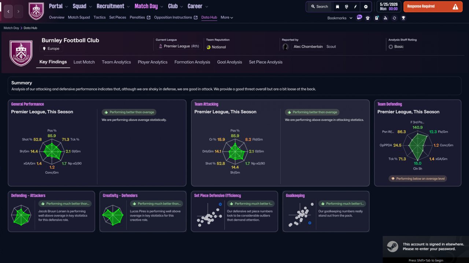Click the pop-out icon next to Opposition Instructions
The width and height of the screenshot is (469, 263).
[x=196, y=18]
